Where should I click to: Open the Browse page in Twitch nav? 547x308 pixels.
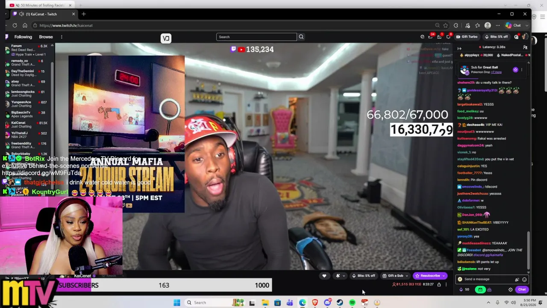coord(46,37)
